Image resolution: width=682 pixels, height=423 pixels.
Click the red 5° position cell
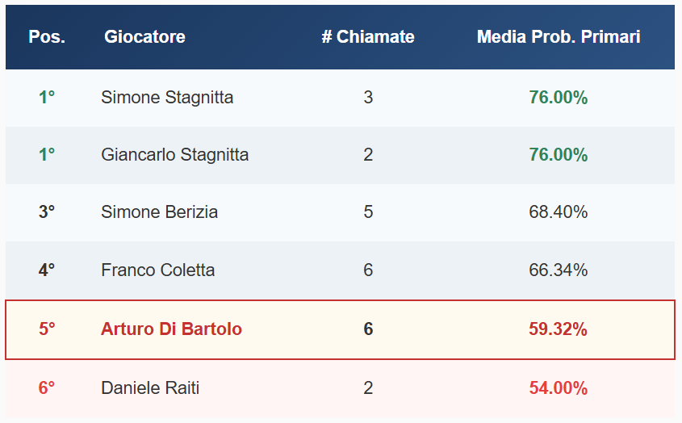pyautogui.click(x=47, y=329)
